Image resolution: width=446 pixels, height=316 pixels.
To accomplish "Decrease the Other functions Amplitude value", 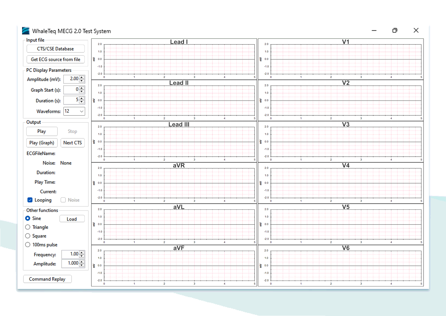I will (82, 265).
